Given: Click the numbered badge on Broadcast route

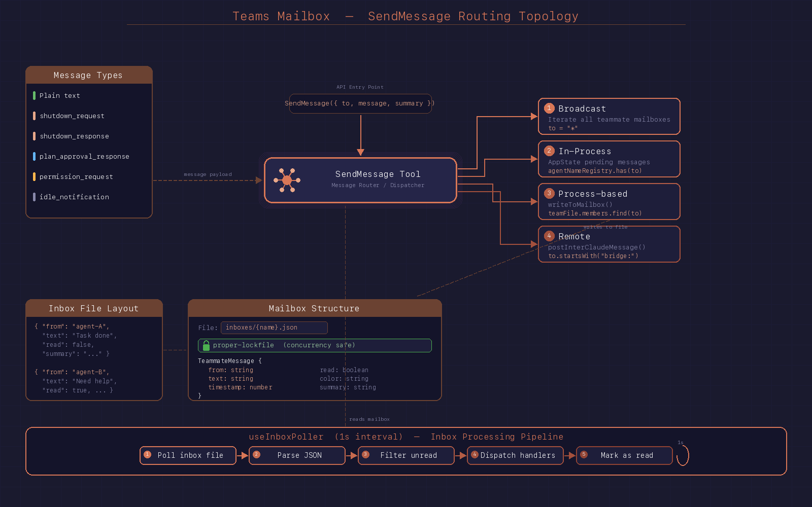Looking at the screenshot, I should (x=549, y=108).
